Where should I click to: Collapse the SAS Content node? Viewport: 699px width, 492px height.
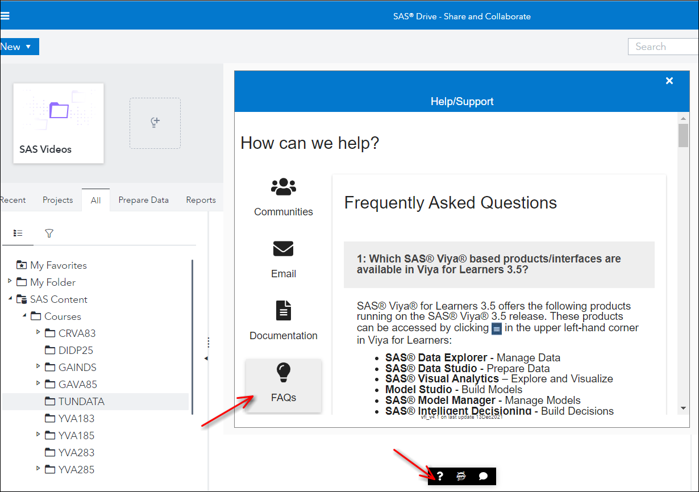10,299
